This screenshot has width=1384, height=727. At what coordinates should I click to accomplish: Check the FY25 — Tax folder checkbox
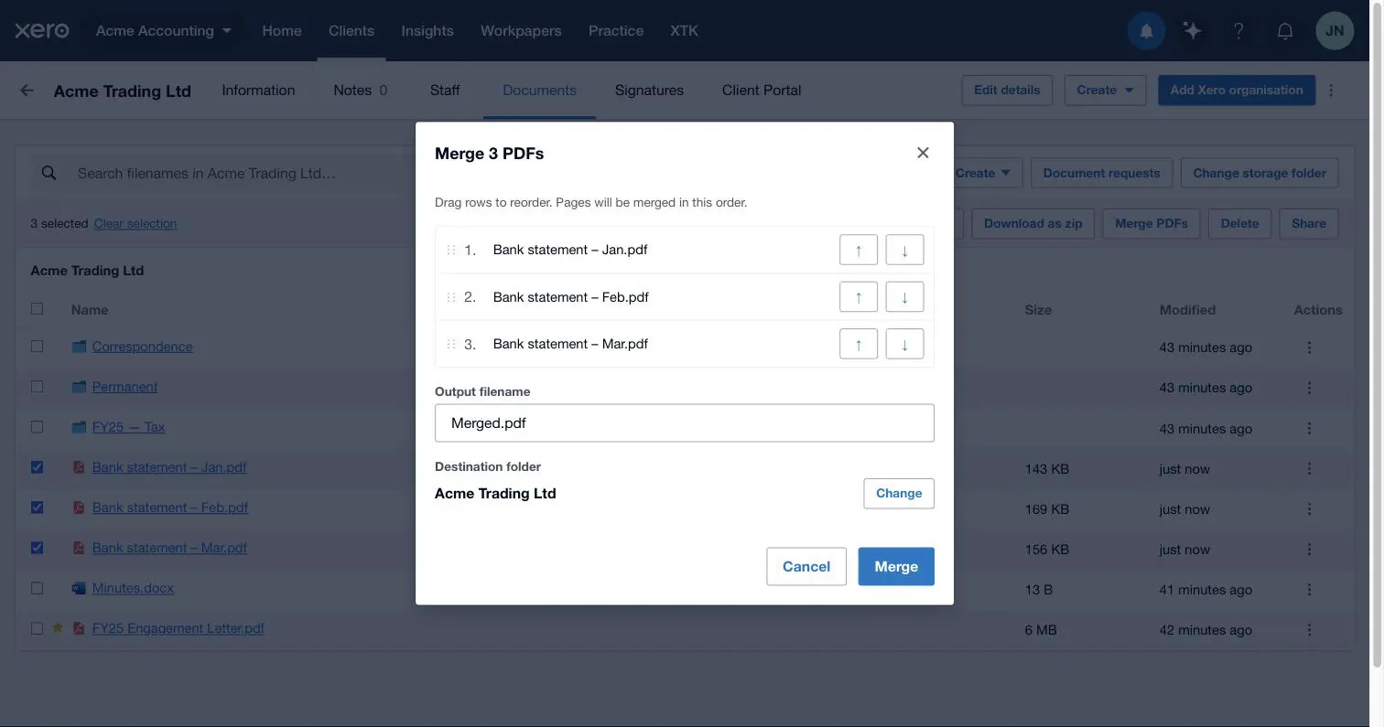pyautogui.click(x=37, y=427)
